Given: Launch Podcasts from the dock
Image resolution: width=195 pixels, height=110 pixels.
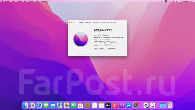Looking at the screenshot, I should point(122,105).
